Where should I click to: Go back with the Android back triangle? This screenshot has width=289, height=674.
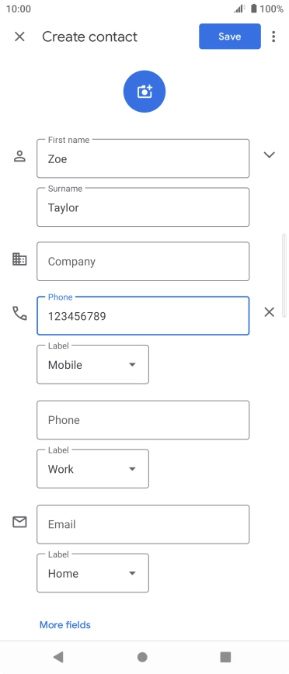point(58,656)
